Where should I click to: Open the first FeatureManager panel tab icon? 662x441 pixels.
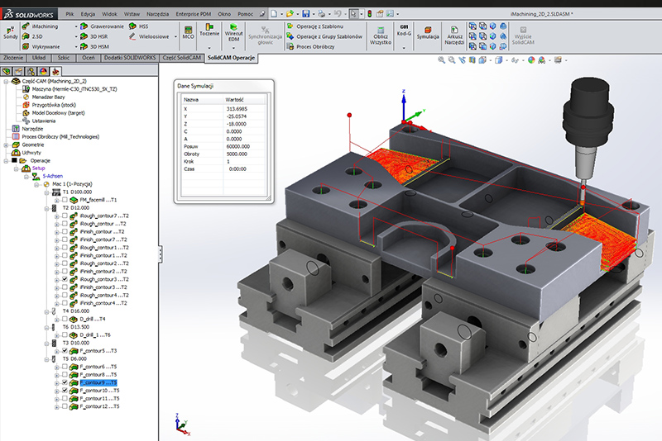click(x=7, y=71)
